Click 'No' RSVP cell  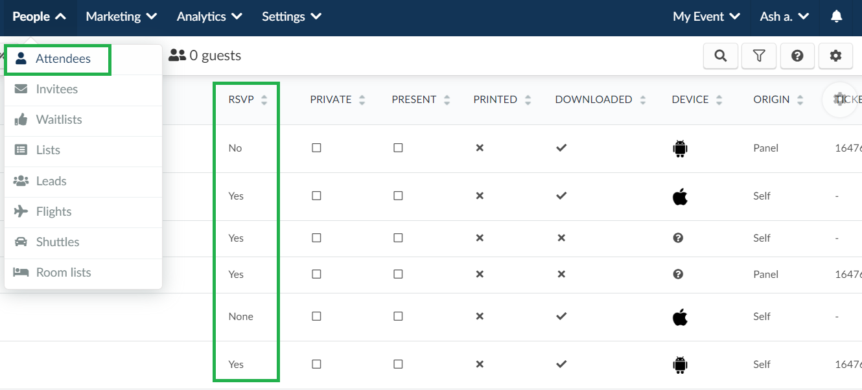pyautogui.click(x=235, y=148)
